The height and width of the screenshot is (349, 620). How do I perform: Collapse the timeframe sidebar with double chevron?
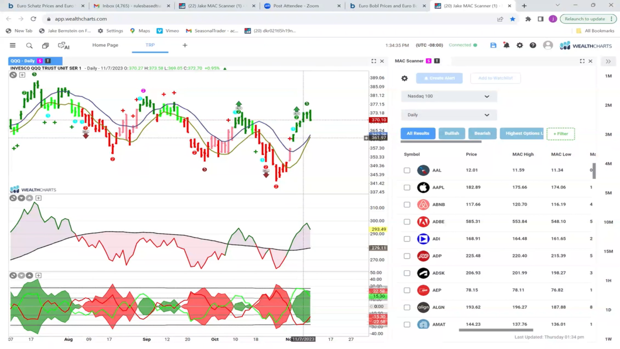coord(608,61)
